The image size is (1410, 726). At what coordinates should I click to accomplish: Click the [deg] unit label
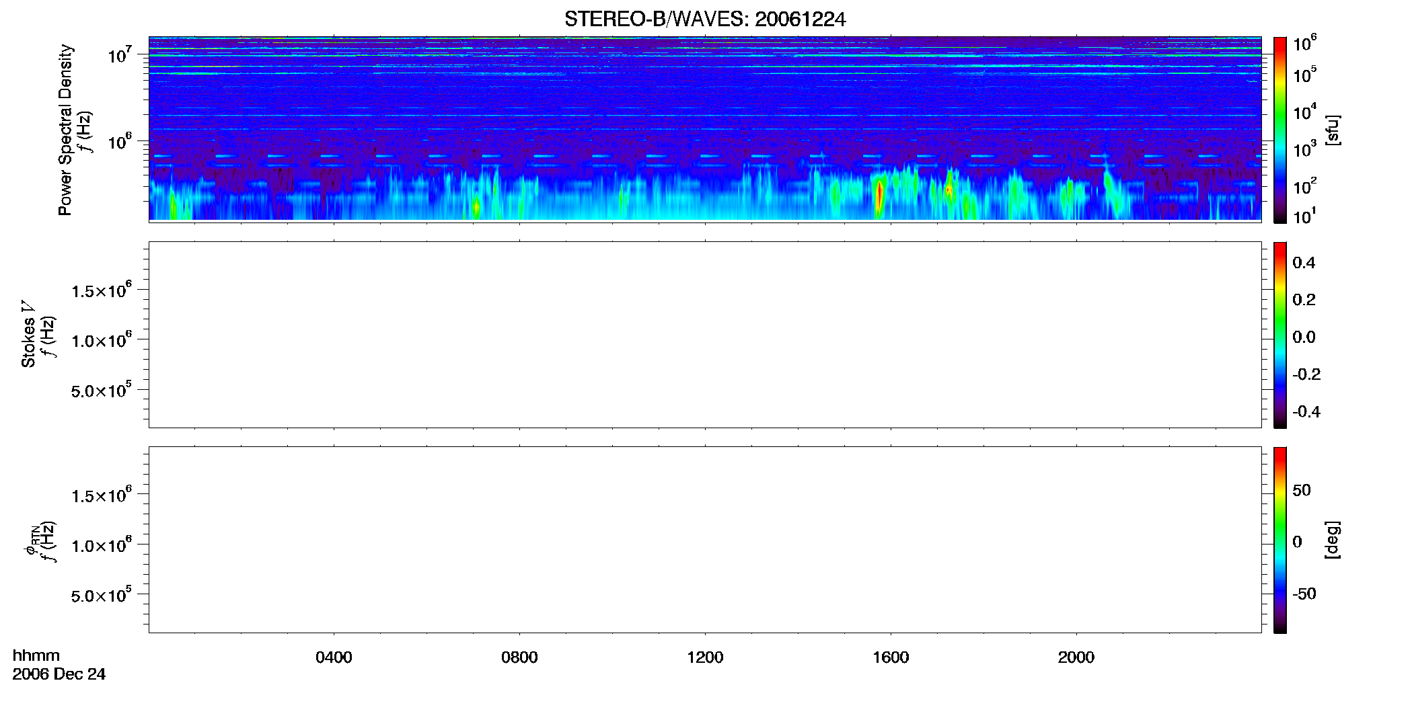[x=1333, y=540]
